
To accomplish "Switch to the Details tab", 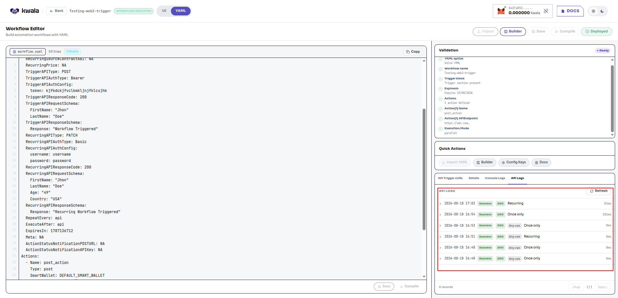I will point(474,178).
